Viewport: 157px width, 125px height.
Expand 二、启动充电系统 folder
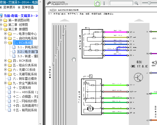point(5,38)
